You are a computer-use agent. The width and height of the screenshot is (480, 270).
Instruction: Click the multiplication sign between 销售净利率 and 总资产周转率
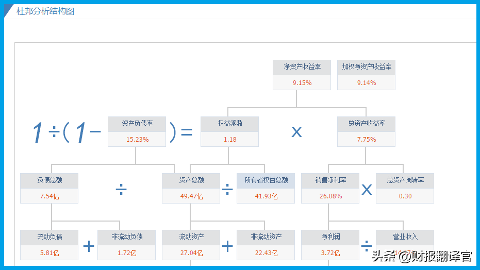(x=367, y=189)
